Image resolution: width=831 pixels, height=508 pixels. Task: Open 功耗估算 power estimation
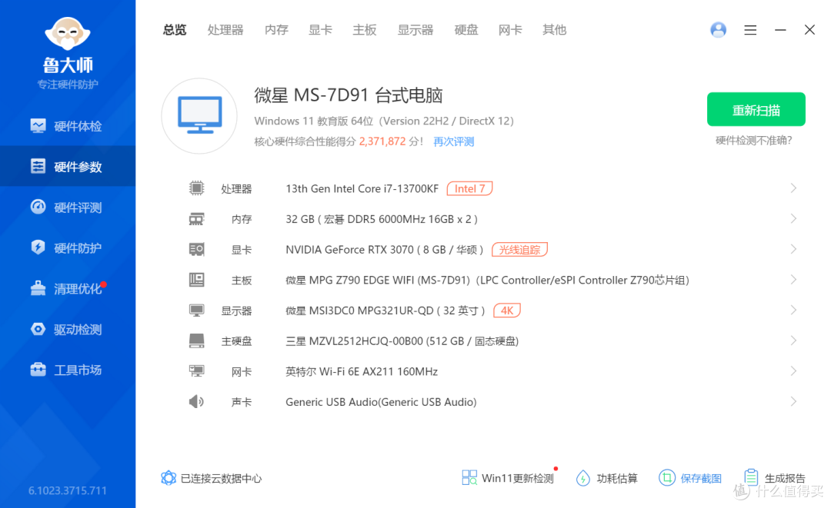[607, 478]
